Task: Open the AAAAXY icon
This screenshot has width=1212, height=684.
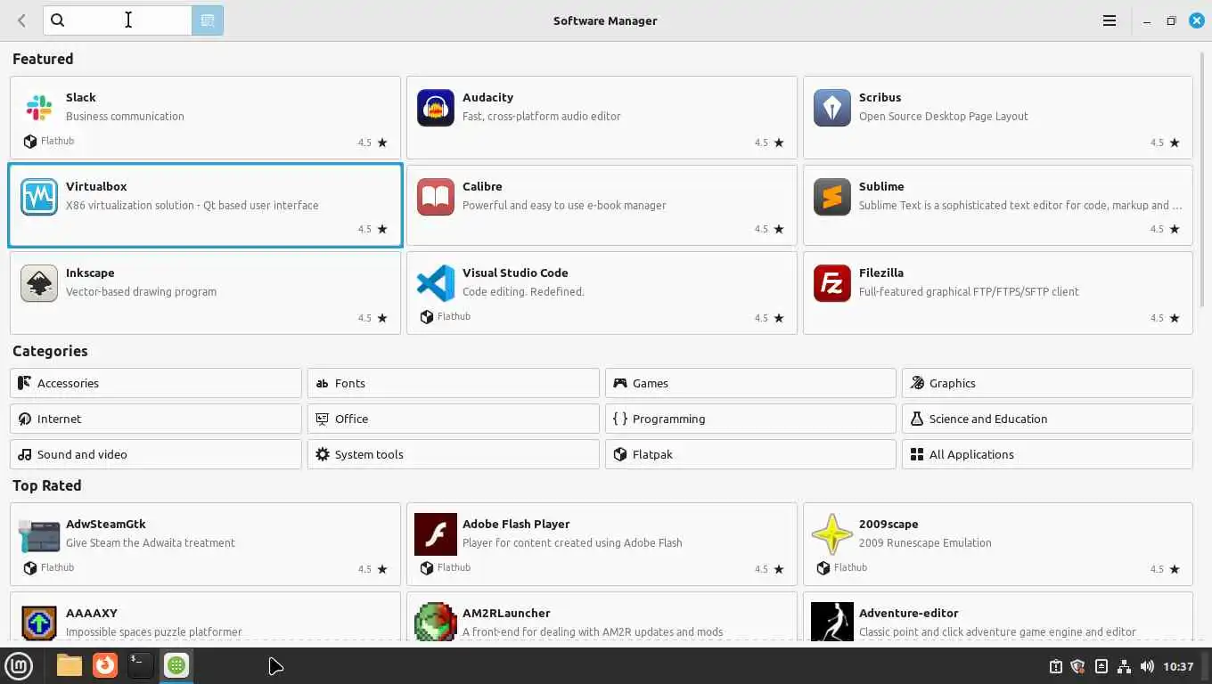Action: [x=38, y=622]
